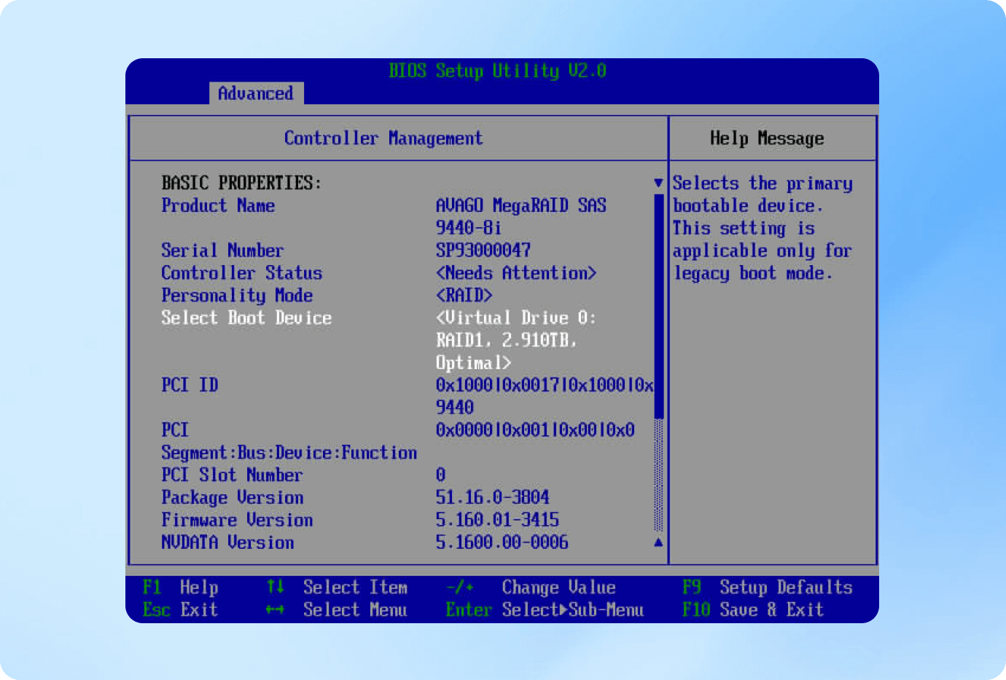
Task: Select the NVDATA Version label
Action: point(227,543)
